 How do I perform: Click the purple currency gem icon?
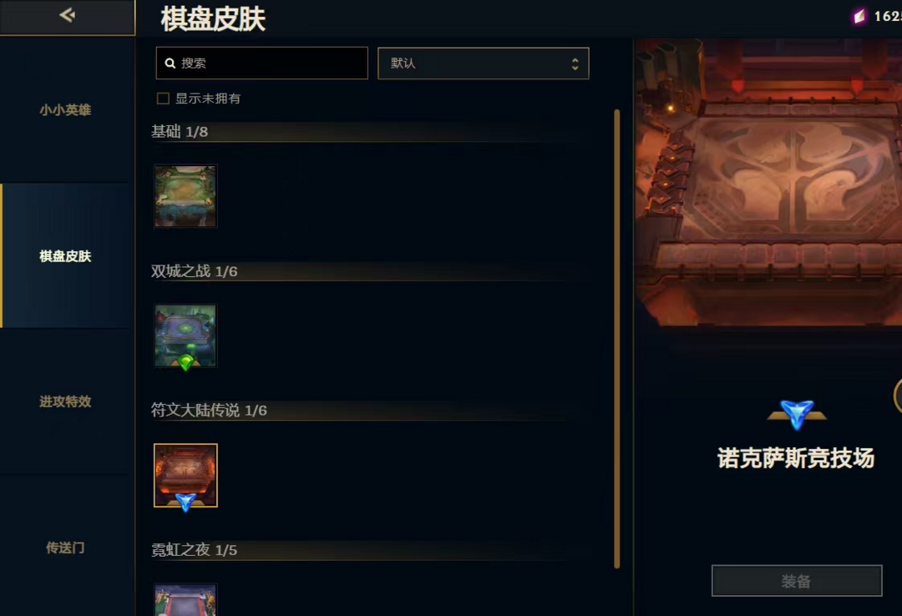(859, 16)
